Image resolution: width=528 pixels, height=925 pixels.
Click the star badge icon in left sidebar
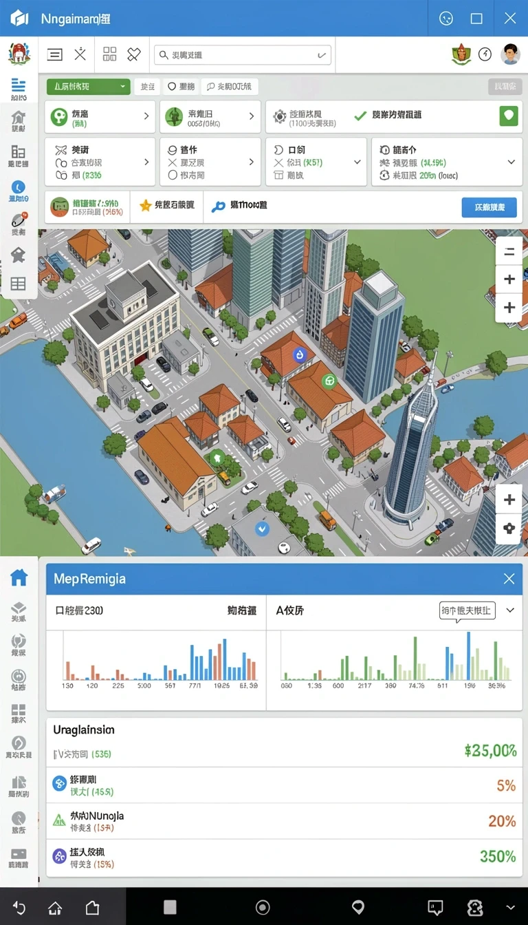19,255
